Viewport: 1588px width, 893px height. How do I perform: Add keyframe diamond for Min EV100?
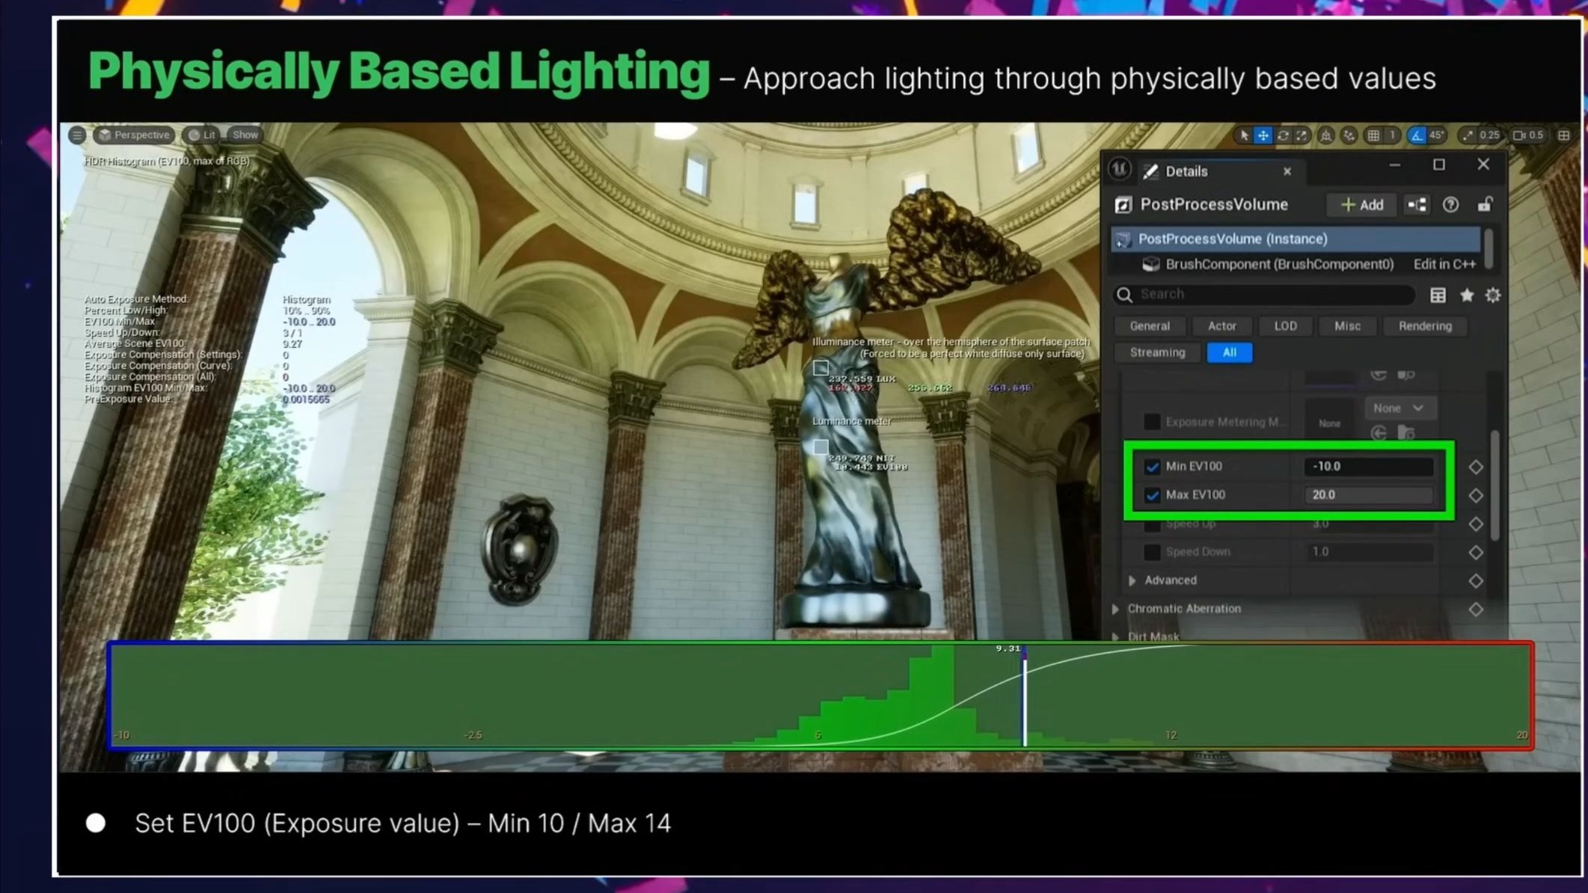coord(1475,467)
